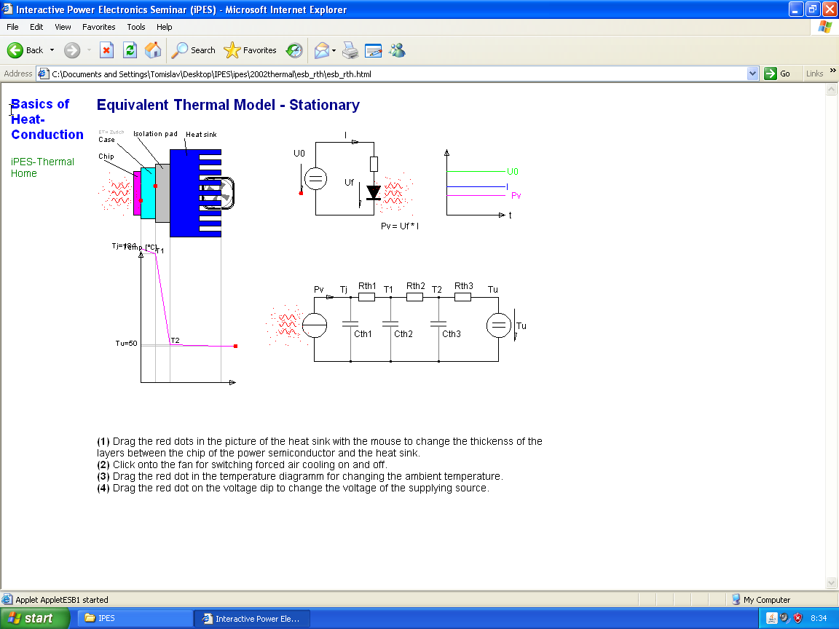Click the Messenger people icon
The image size is (839, 629).
click(x=397, y=50)
